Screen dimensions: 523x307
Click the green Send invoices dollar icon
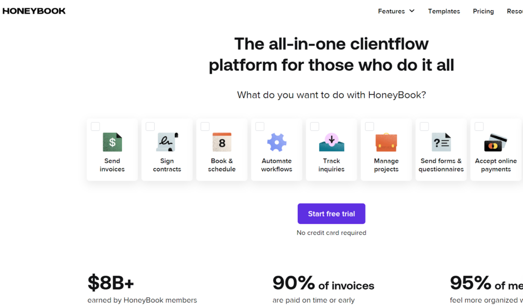112,143
